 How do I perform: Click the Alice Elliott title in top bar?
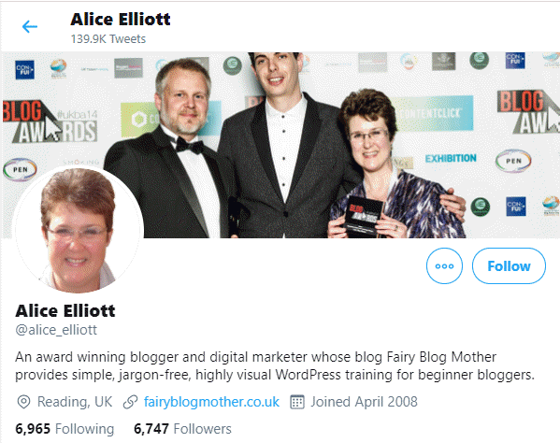(x=121, y=20)
